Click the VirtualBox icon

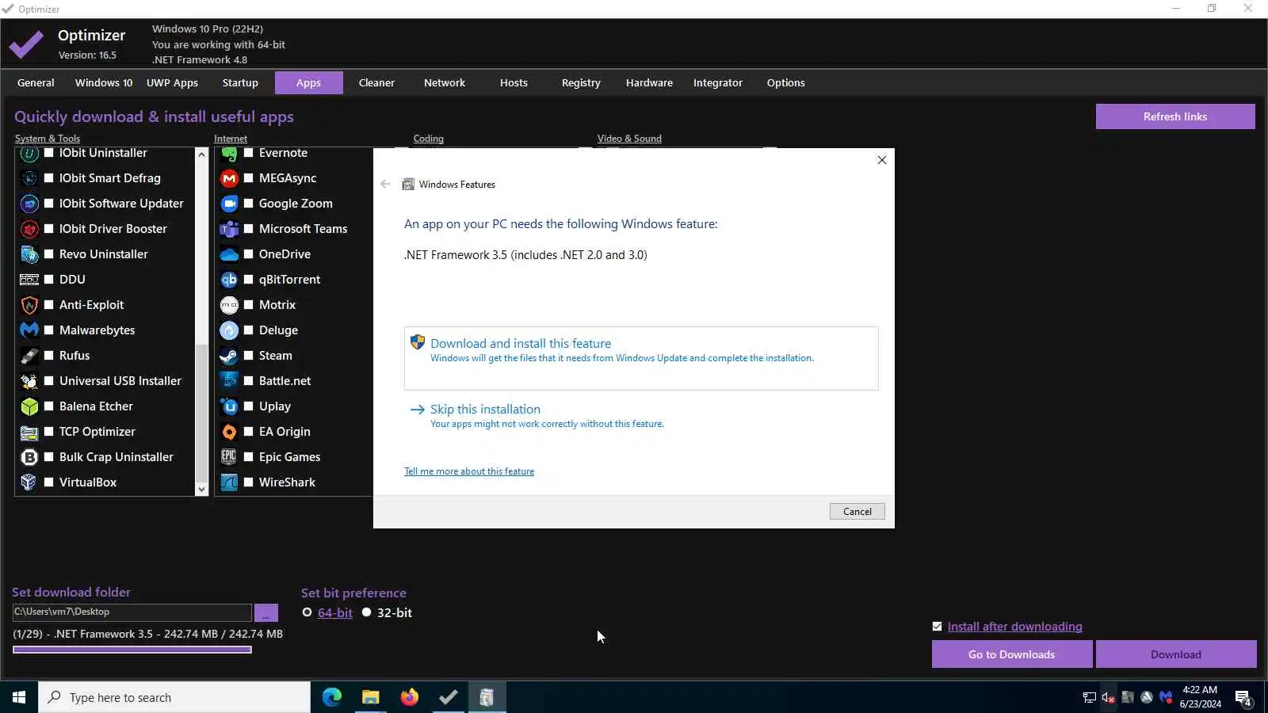click(29, 482)
